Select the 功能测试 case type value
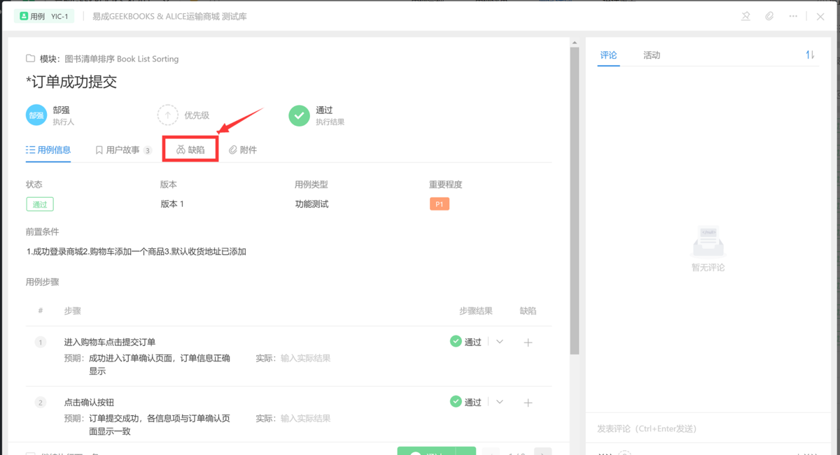The height and width of the screenshot is (455, 840). click(x=311, y=204)
